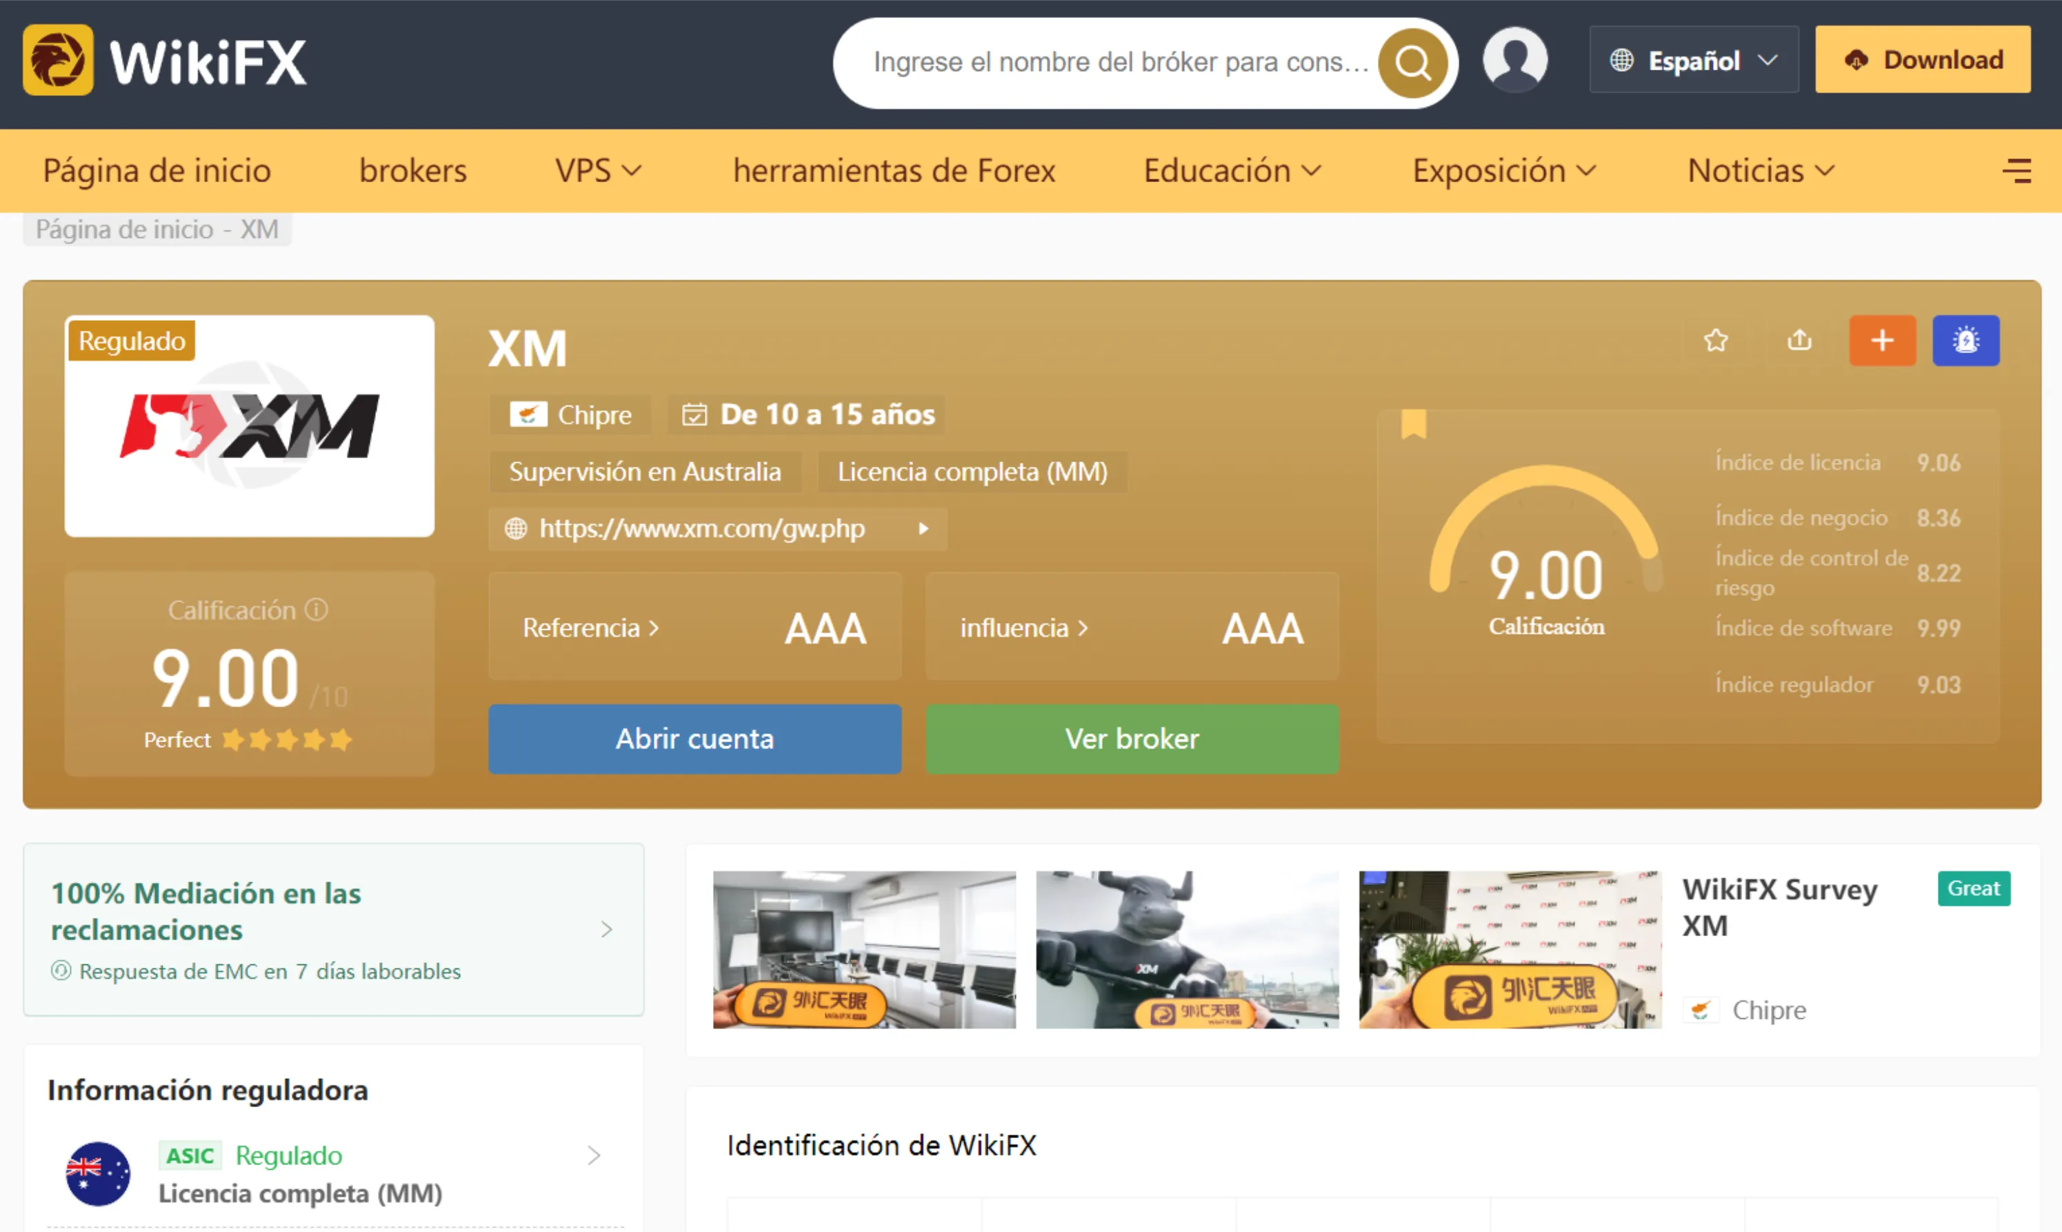2062x1232 pixels.
Task: Click the Índice de control de riesgo row
Action: point(1838,573)
